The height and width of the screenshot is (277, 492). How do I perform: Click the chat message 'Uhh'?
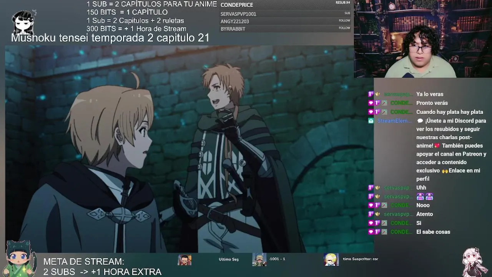421,188
